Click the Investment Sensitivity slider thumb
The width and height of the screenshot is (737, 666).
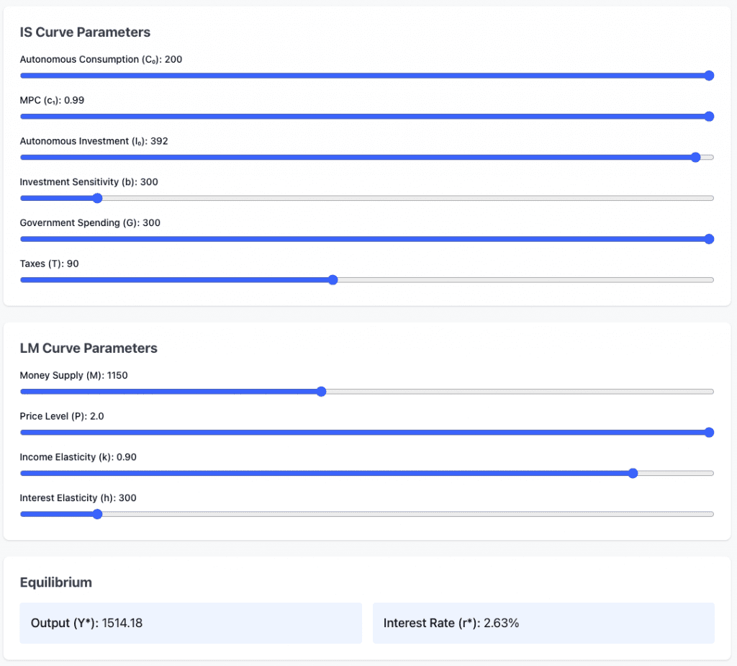97,199
